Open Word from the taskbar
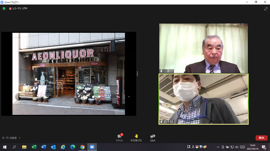This screenshot has width=270, height=151. click(43, 147)
